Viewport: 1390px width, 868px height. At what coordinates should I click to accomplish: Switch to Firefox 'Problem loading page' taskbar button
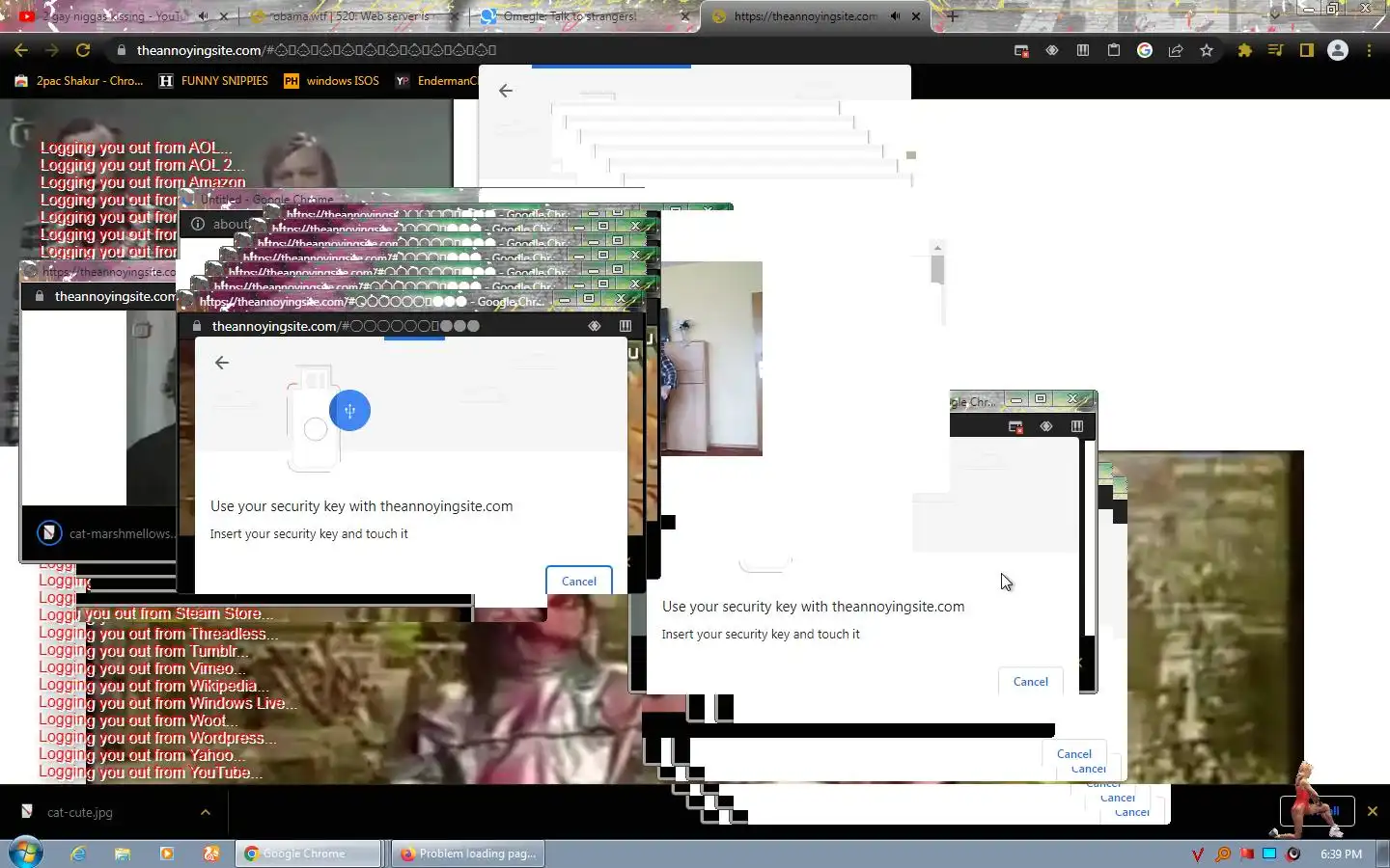coord(467,854)
